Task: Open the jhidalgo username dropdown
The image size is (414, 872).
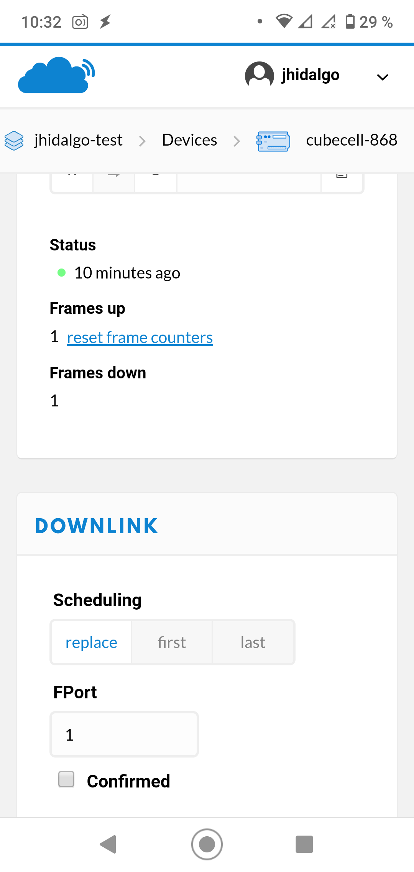Action: pos(310,75)
